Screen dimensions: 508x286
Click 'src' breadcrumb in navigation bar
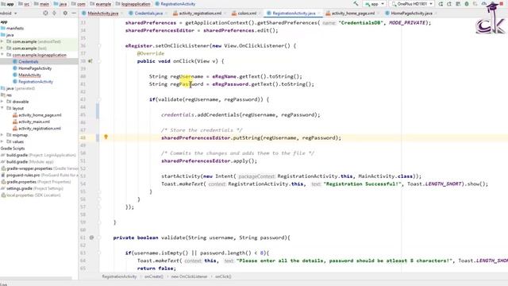pyautogui.click(x=26, y=4)
